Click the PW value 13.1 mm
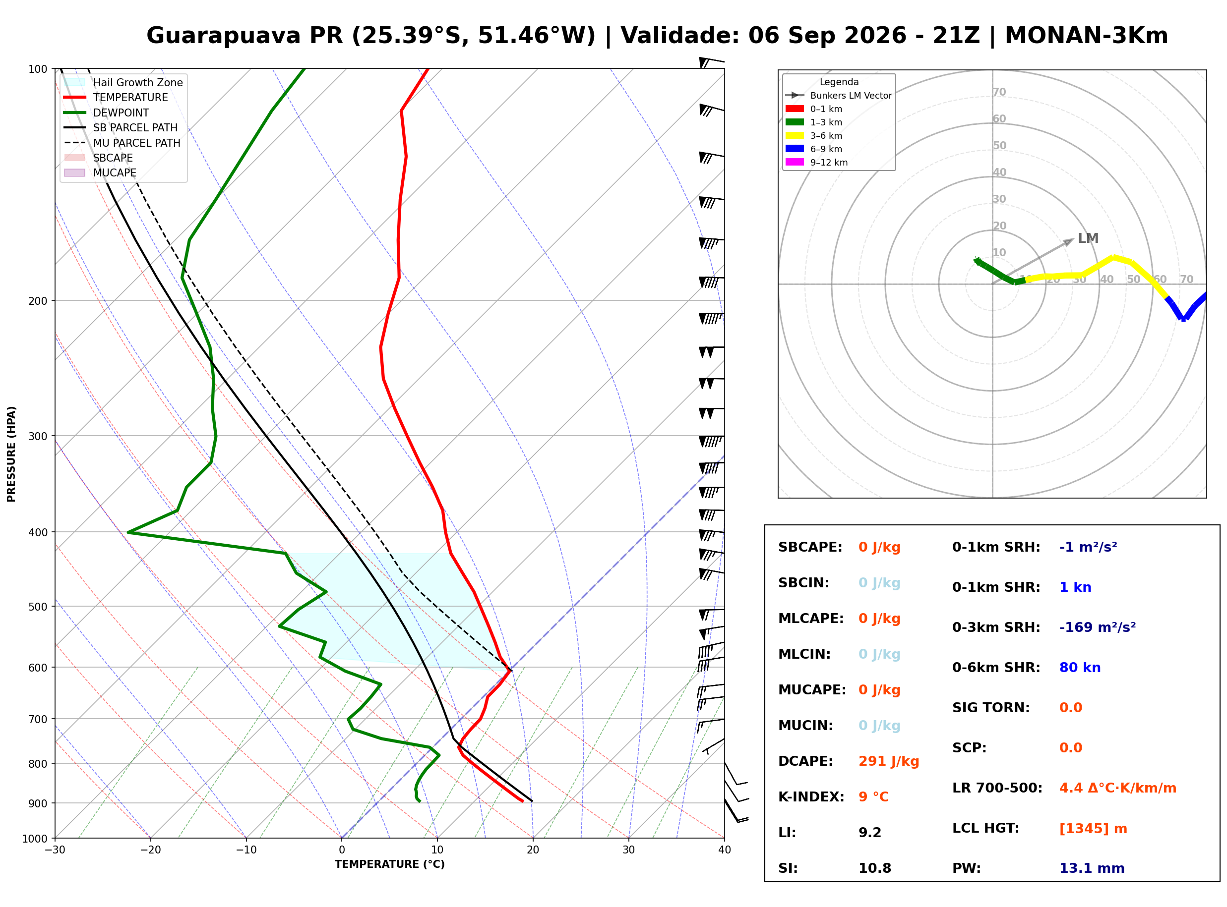Image resolution: width=1227 pixels, height=907 pixels. click(1092, 868)
